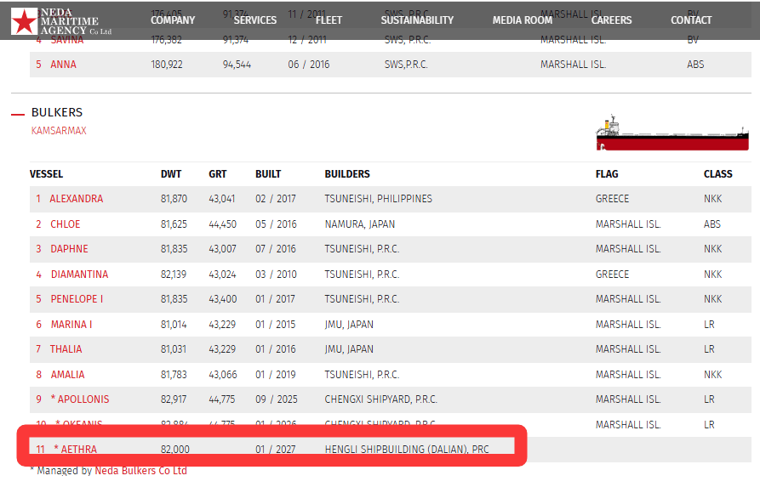Open the Sustainability menu item
760x487 pixels.
tap(417, 20)
